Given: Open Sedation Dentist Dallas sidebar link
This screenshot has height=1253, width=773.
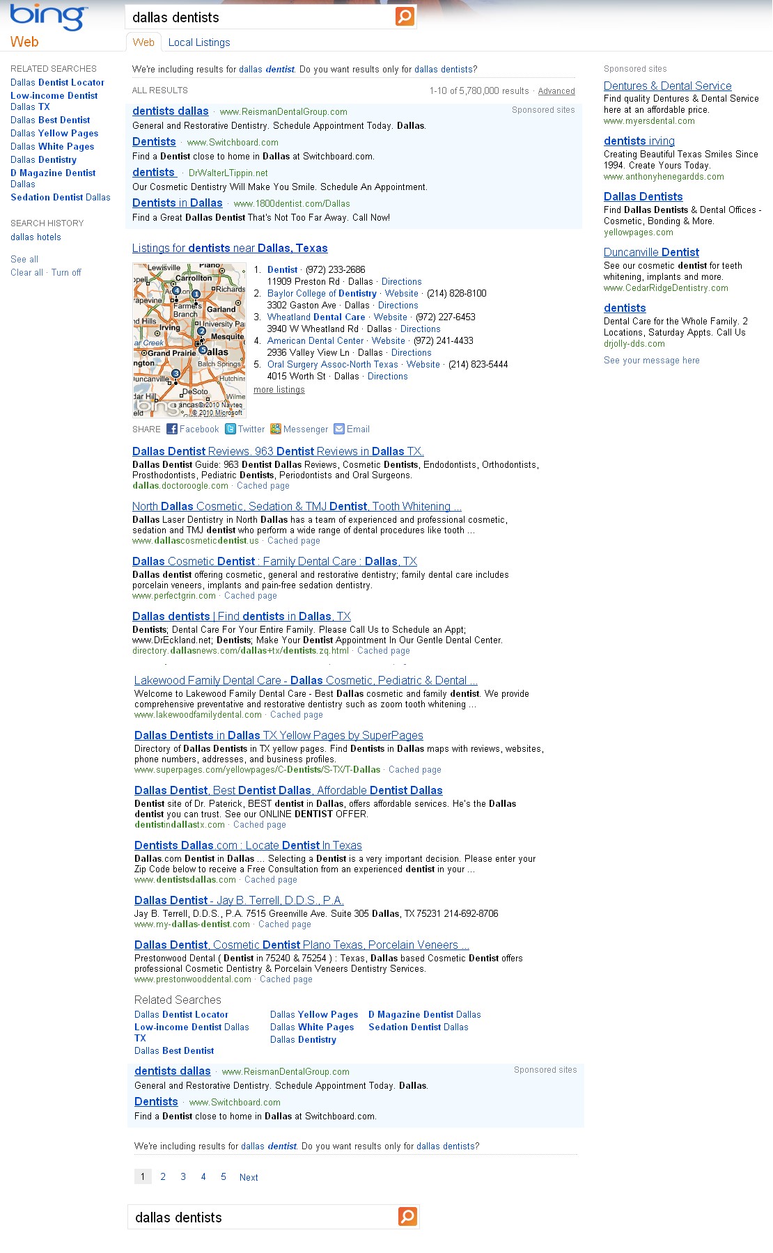Looking at the screenshot, I should (x=61, y=197).
